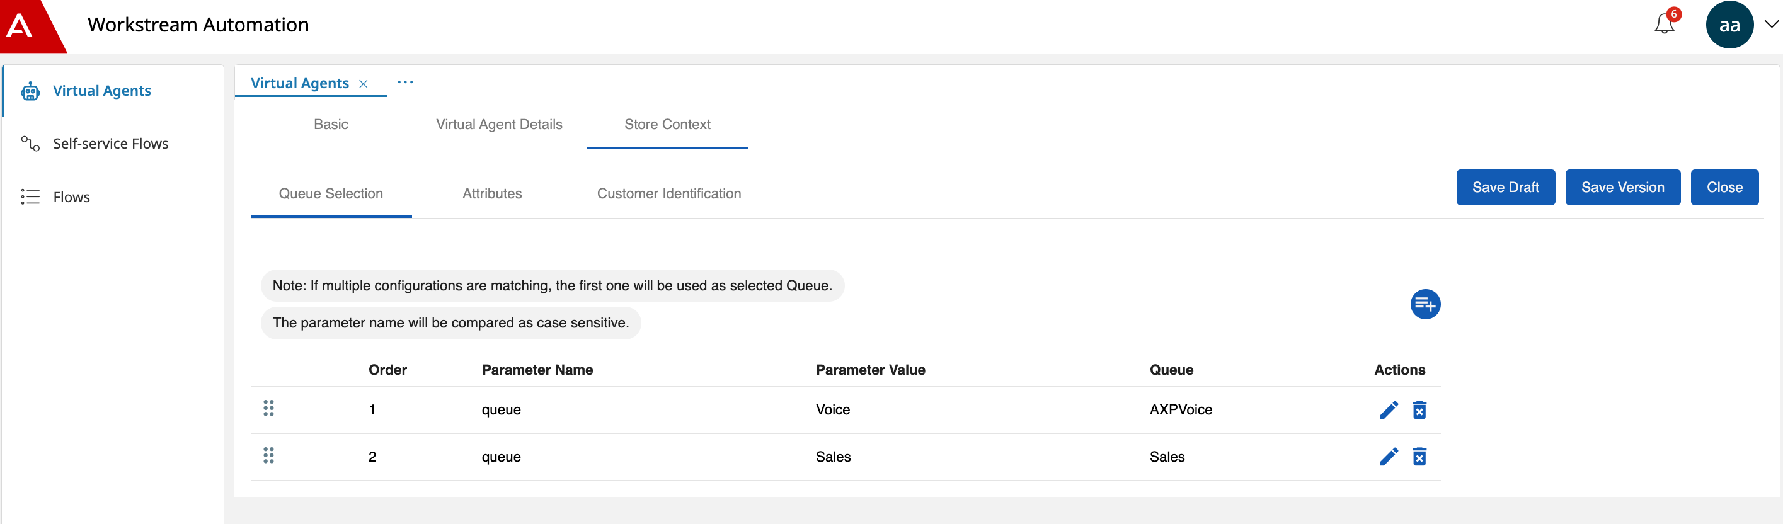The width and height of the screenshot is (1783, 524).
Task: Click the add queue configuration icon
Action: (x=1425, y=305)
